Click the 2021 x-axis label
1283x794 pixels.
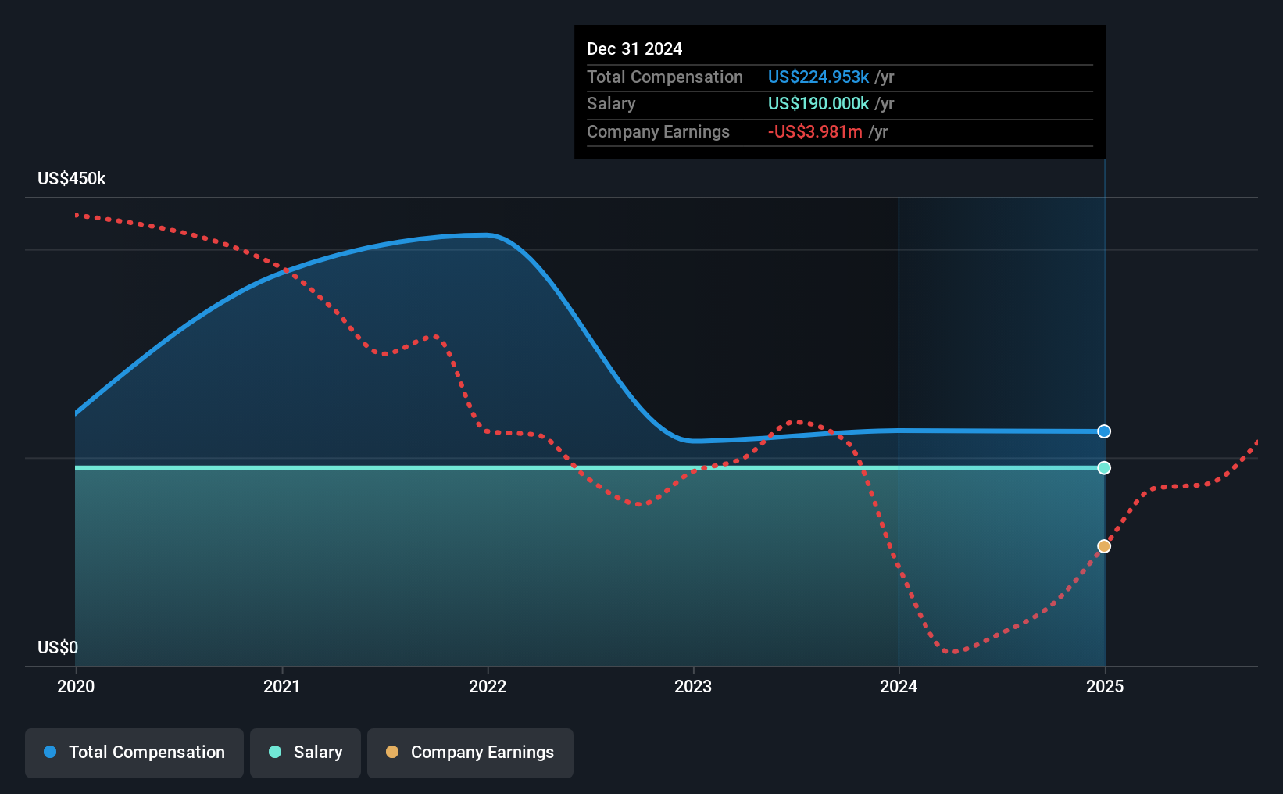(x=281, y=686)
